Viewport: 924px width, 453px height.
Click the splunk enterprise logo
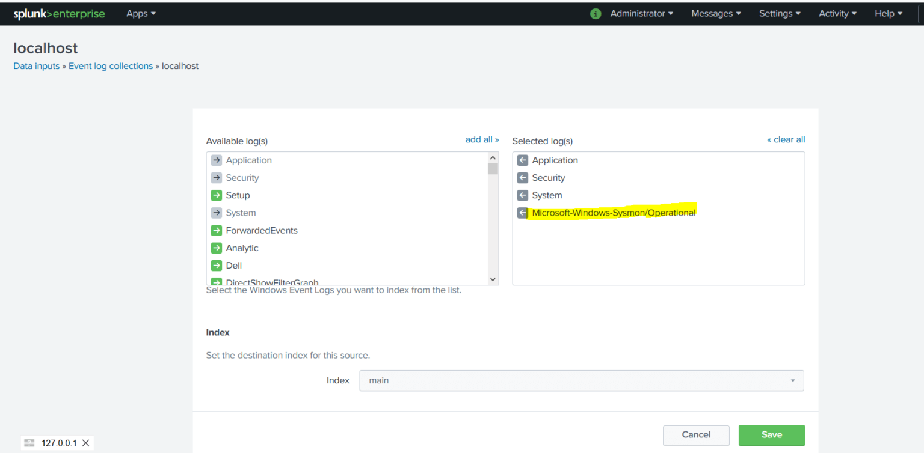[59, 13]
